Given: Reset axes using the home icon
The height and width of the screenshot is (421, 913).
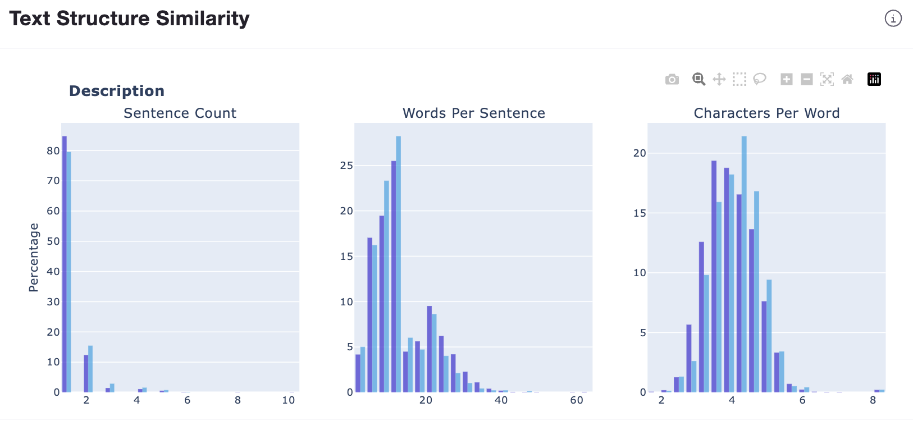Looking at the screenshot, I should pos(847,79).
